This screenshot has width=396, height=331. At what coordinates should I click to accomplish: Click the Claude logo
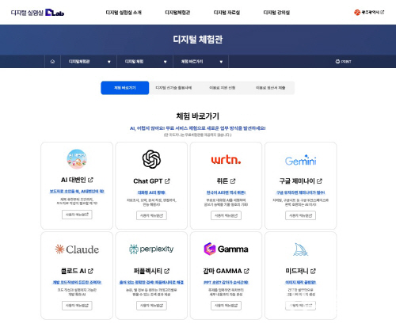point(77,249)
